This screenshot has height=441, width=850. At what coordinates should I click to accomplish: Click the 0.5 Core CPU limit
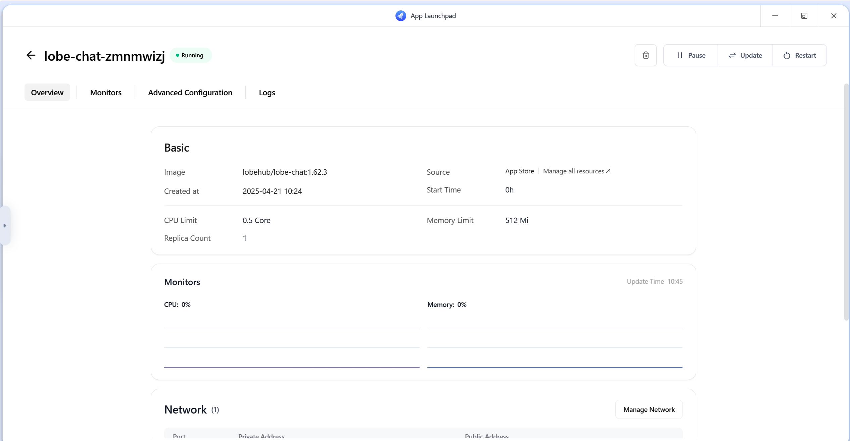point(256,220)
